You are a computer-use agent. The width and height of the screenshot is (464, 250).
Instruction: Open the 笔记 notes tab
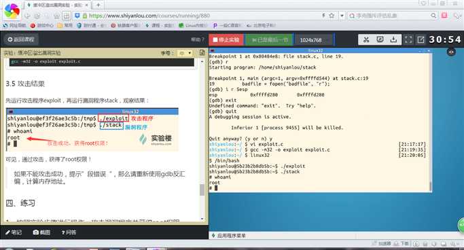pos(14,232)
